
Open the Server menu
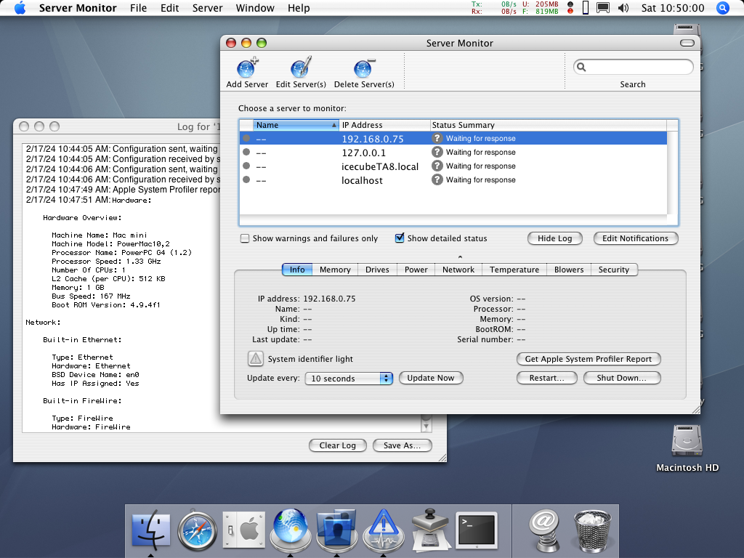click(x=207, y=8)
